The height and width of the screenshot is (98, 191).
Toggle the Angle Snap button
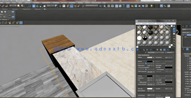point(72,6)
